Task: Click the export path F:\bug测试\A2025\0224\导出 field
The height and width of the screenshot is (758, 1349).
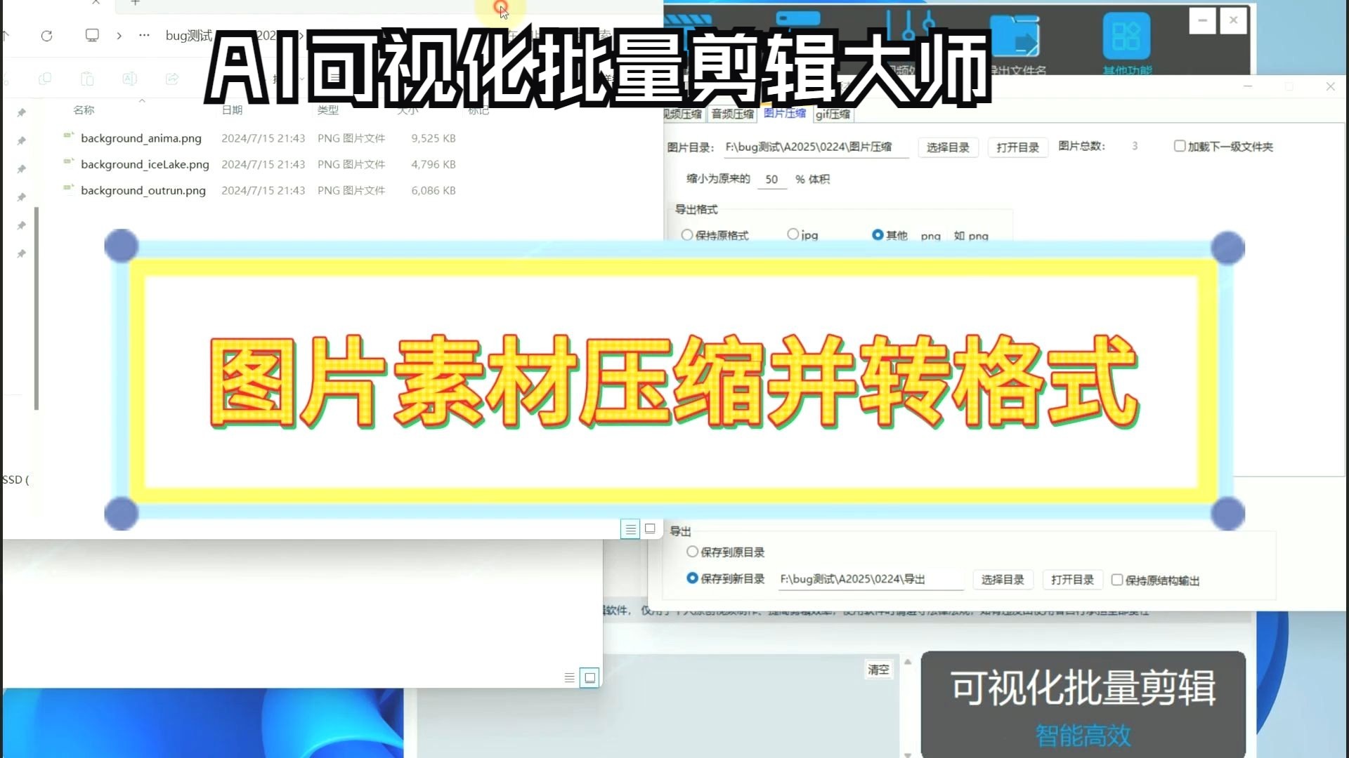Action: 870,580
